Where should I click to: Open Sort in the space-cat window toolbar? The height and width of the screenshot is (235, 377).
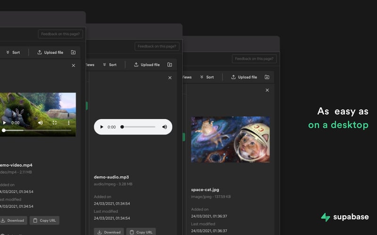(207, 77)
